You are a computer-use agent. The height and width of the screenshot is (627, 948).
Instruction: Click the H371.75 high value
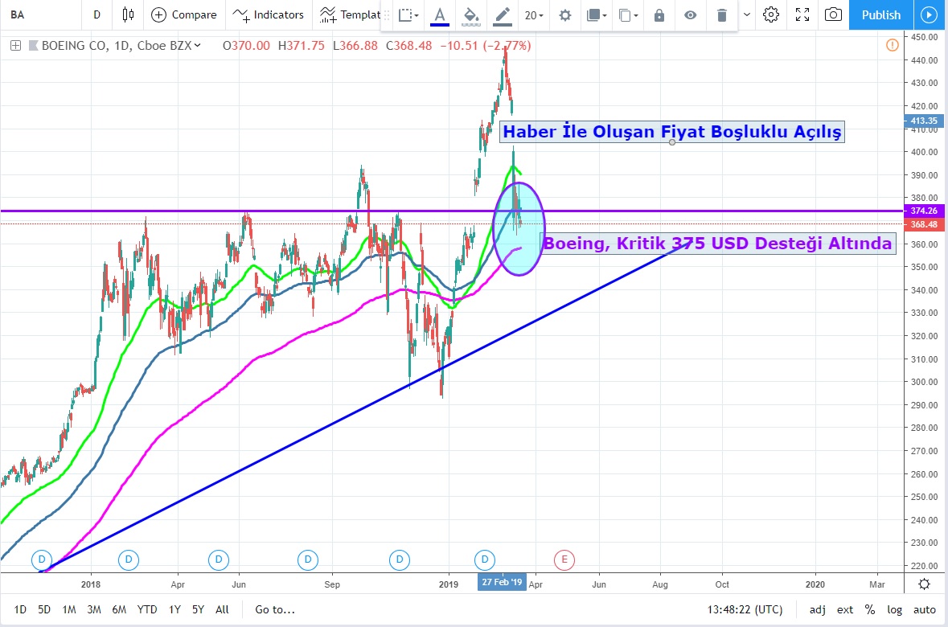[x=301, y=45]
